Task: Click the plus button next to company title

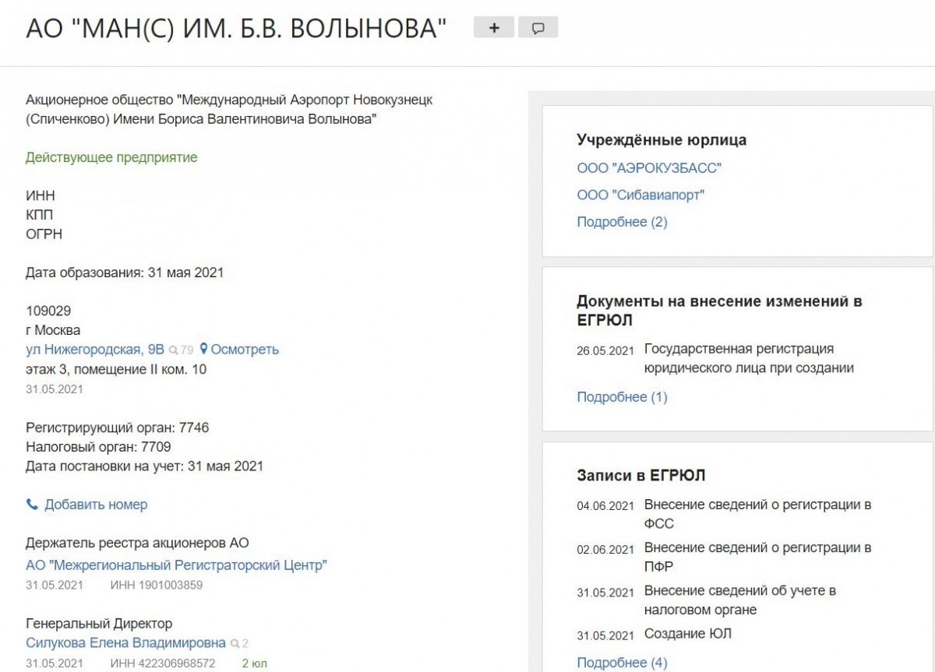Action: point(494,28)
